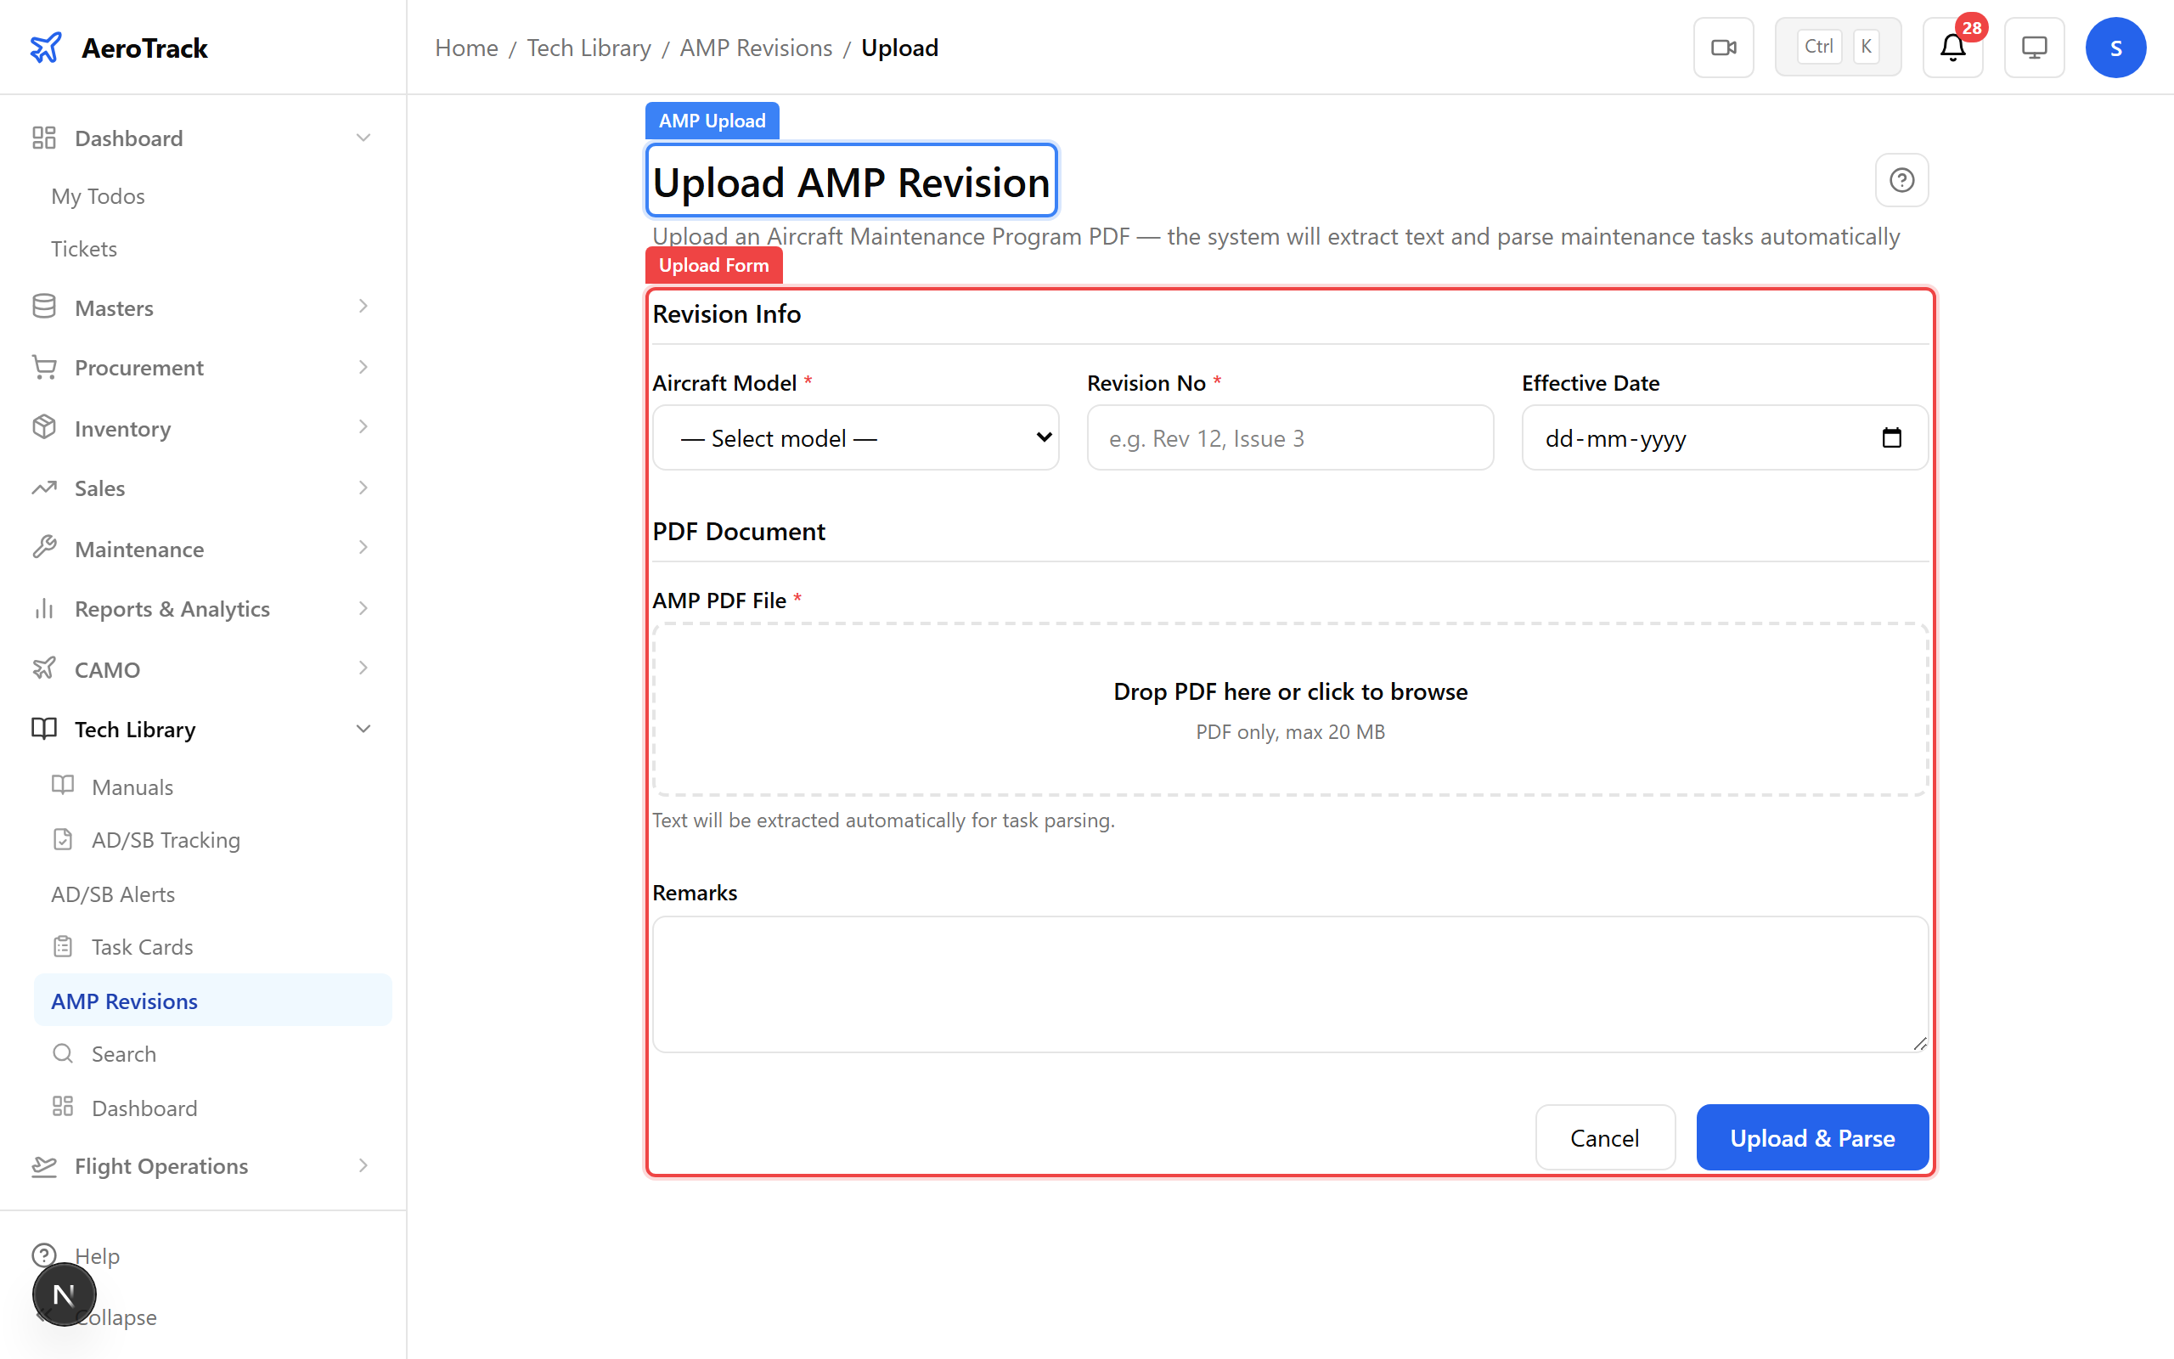Screen dimensions: 2174x1359
Task: Open the help question mark beside the page title
Action: [x=1901, y=180]
